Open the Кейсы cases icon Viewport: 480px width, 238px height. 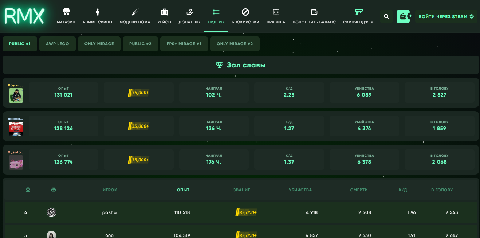(165, 12)
